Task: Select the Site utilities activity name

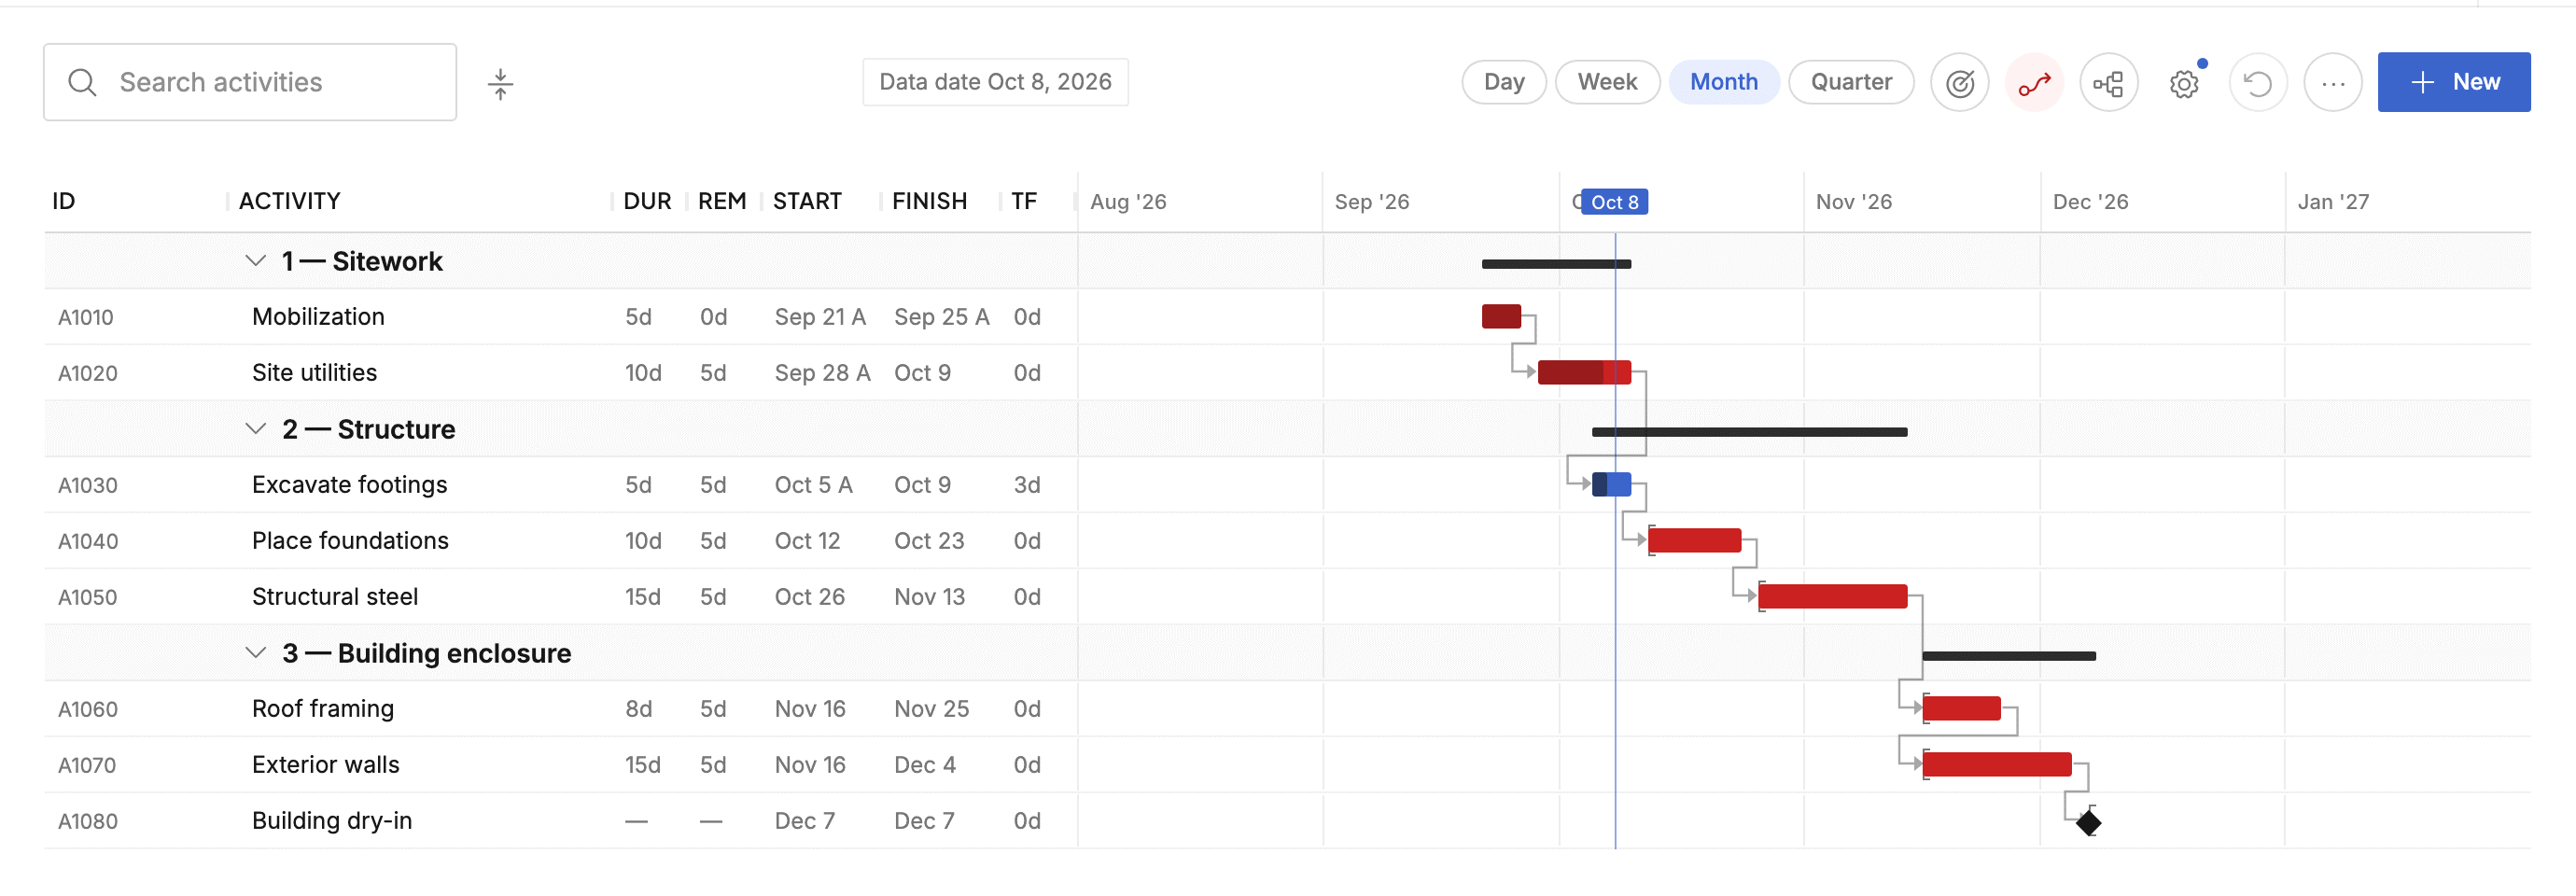Action: tap(314, 373)
